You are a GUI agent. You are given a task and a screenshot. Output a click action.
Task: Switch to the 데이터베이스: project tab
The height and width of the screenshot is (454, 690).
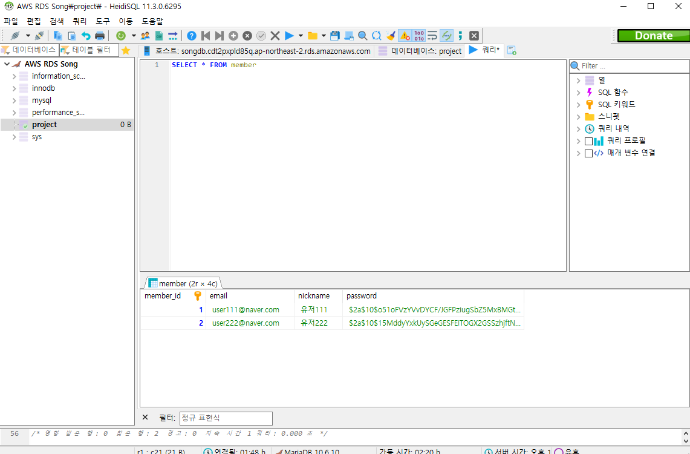(420, 51)
